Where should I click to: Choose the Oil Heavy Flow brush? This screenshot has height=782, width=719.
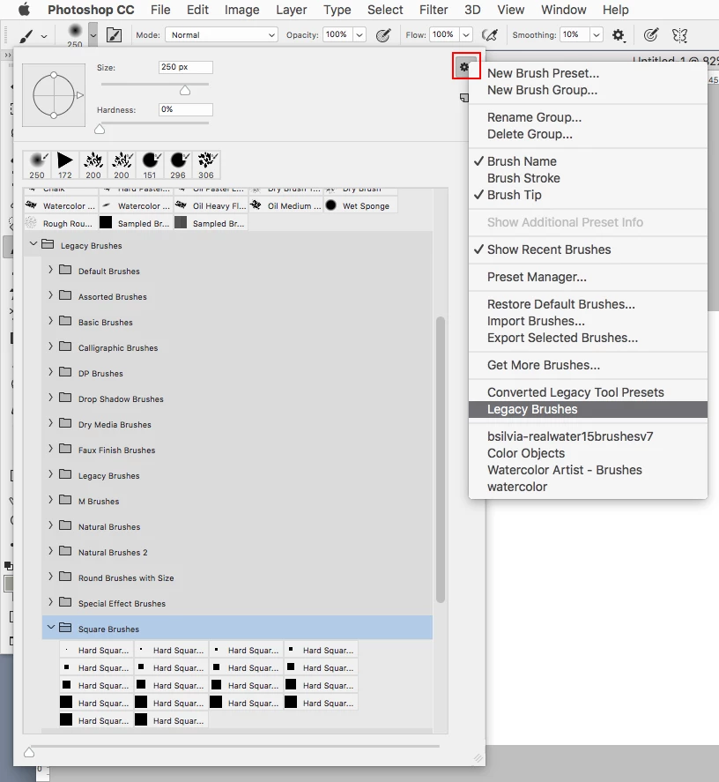pos(211,205)
